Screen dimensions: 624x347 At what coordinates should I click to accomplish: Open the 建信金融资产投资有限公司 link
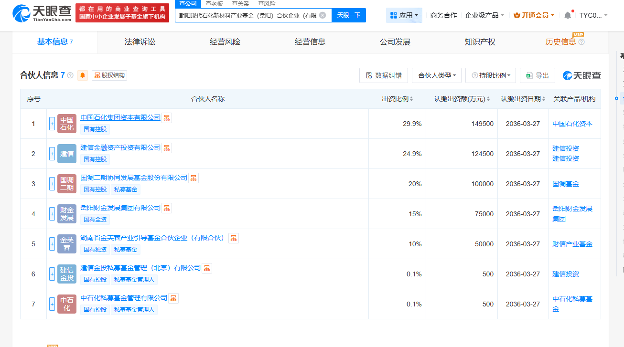(120, 148)
